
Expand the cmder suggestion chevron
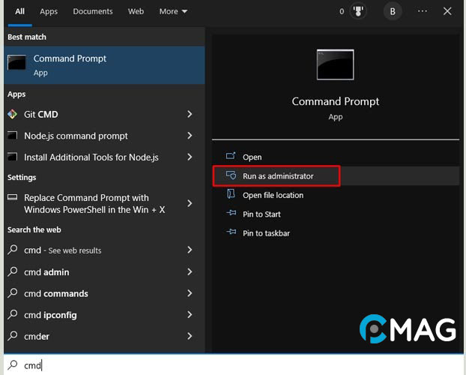[190, 336]
